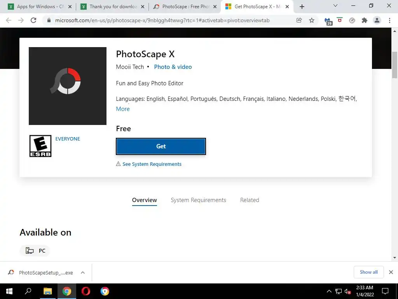Click Show all downloads button
Viewport: 398px width, 299px height.
pyautogui.click(x=368, y=272)
